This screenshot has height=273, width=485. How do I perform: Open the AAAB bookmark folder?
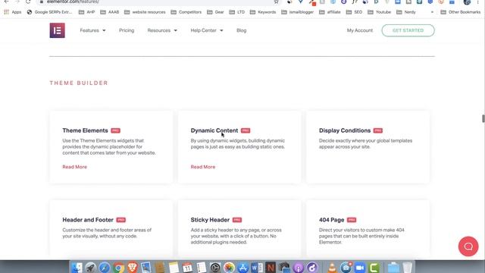pos(110,12)
